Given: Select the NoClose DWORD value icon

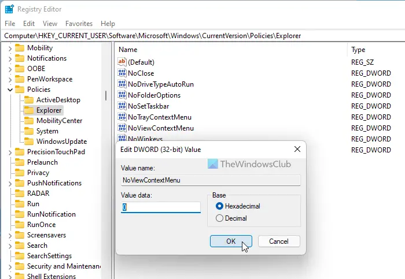Looking at the screenshot, I should 122,73.
